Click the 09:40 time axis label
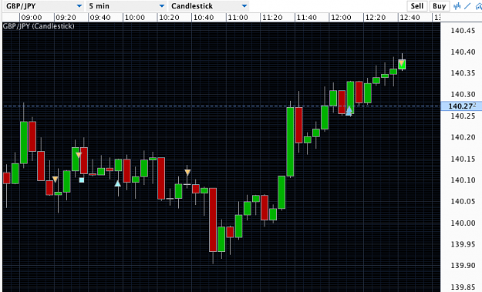Viewport: 482px width, 292px height. [x=100, y=18]
